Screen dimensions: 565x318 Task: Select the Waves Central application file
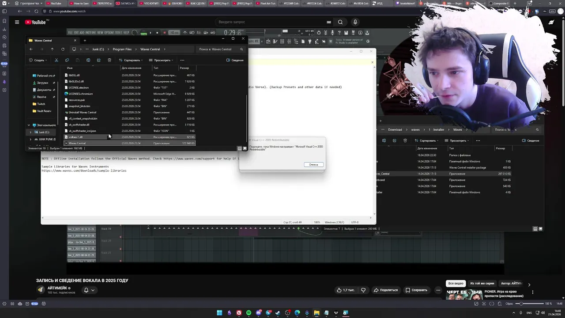click(x=130, y=143)
